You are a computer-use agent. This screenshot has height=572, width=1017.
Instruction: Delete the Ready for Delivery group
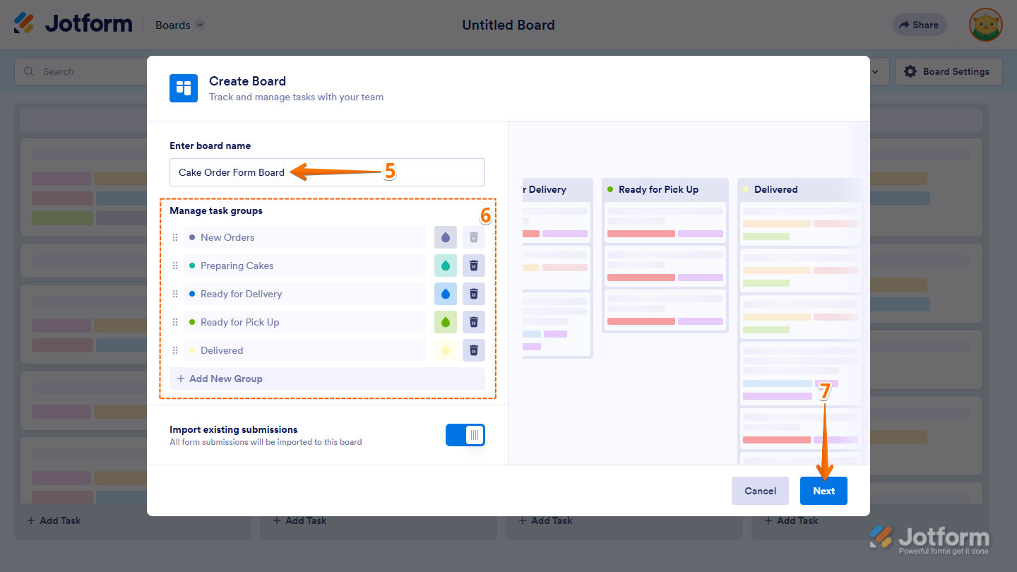(x=474, y=294)
